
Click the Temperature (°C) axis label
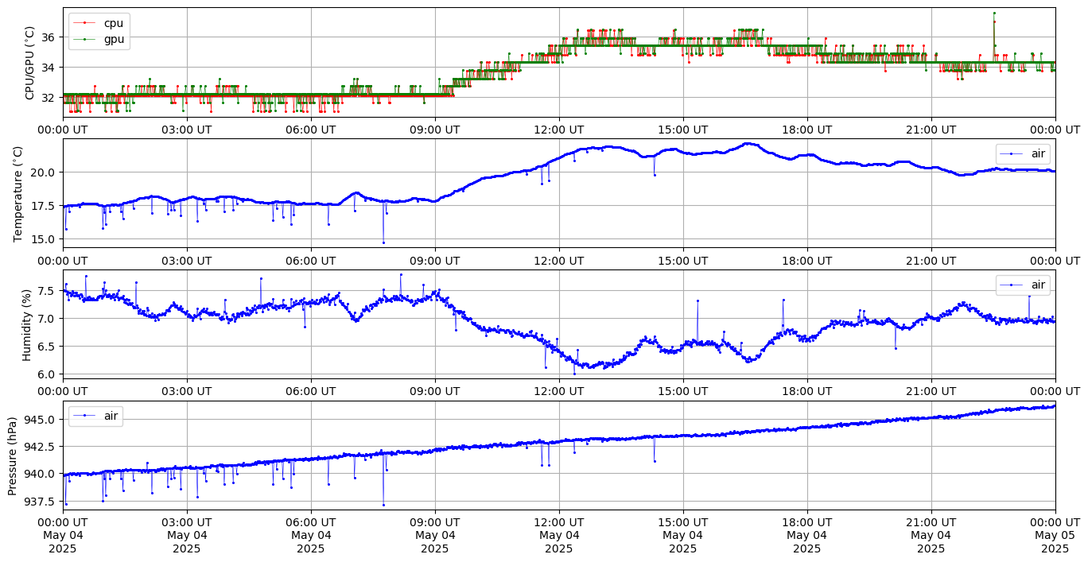(x=18, y=193)
